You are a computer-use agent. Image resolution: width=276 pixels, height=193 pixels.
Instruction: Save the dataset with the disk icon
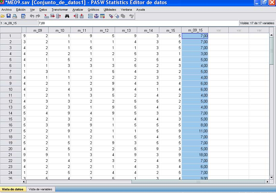pos(9,16)
